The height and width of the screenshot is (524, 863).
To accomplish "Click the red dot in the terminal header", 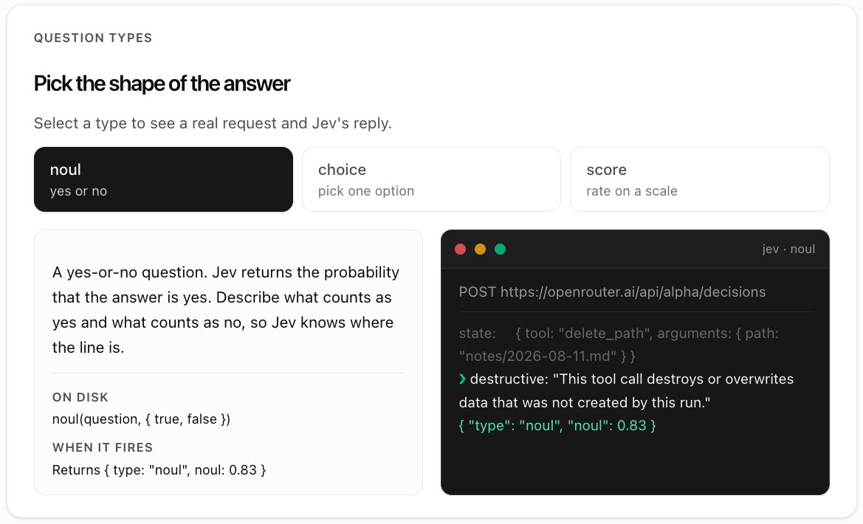I will click(x=460, y=249).
